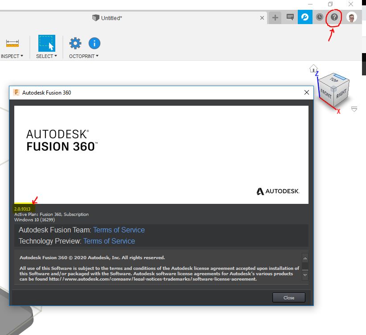Open Autodesk Fusion Team Terms of Service
The height and width of the screenshot is (335, 366).
pyautogui.click(x=119, y=230)
